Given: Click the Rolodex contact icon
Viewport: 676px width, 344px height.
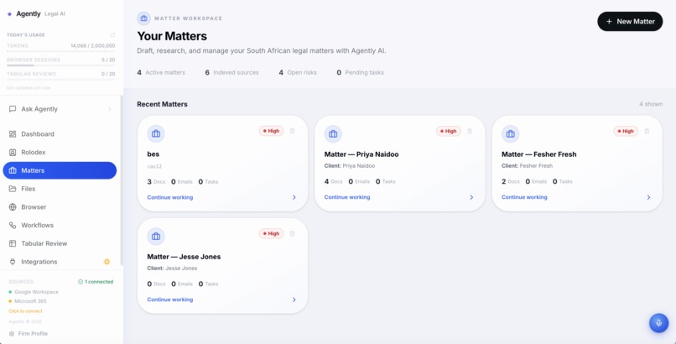Looking at the screenshot, I should click(13, 152).
